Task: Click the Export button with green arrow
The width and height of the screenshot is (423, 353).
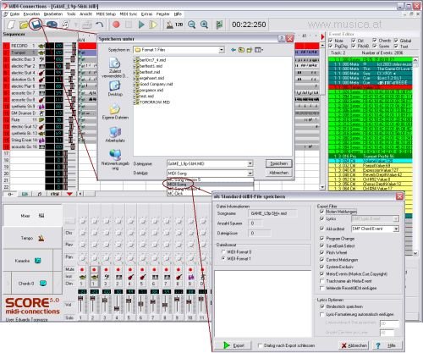Action: click(233, 345)
